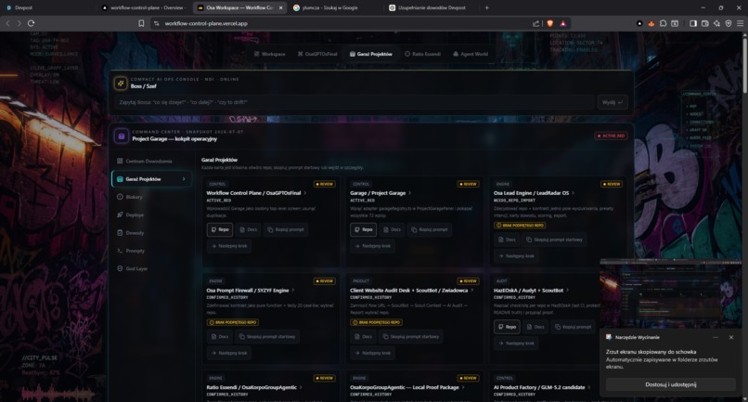Screen dimensions: 748x402
Task: Switch to OsaGPTOsFinal navigation tab
Action: 317,54
